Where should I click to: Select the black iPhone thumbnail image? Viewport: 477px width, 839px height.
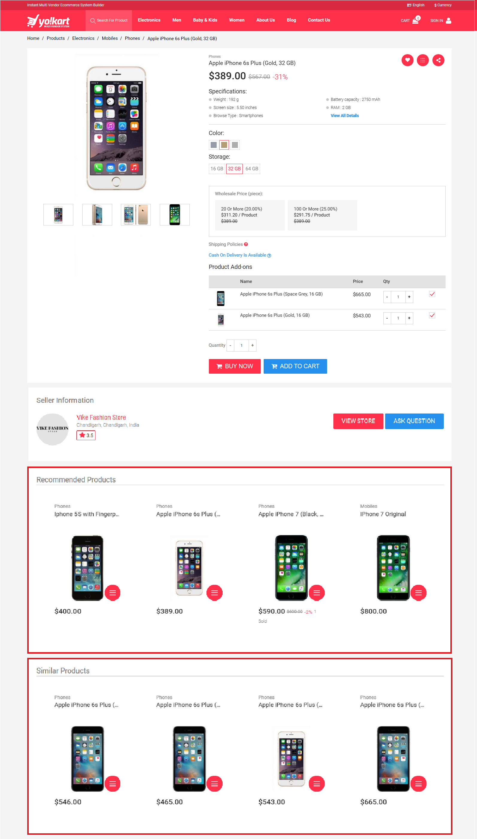pyautogui.click(x=175, y=215)
